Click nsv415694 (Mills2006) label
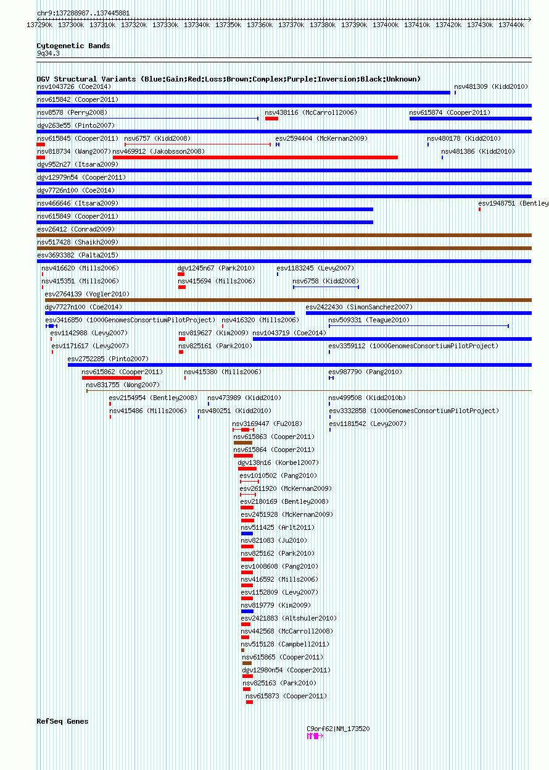The width and height of the screenshot is (549, 770). tap(217, 282)
